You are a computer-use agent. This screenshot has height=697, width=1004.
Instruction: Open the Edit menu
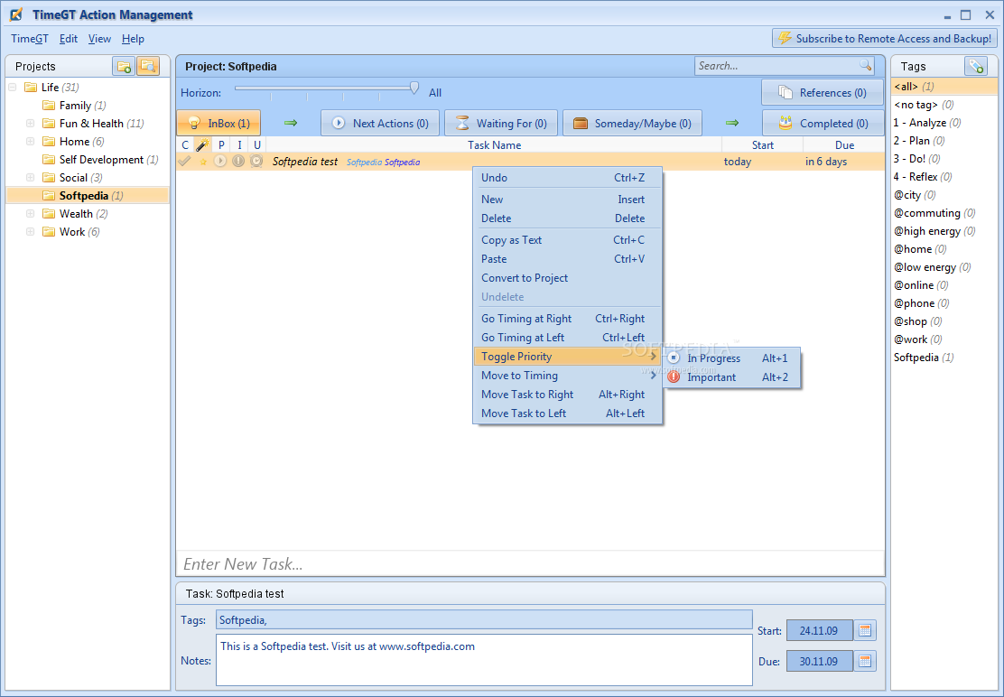coord(69,39)
